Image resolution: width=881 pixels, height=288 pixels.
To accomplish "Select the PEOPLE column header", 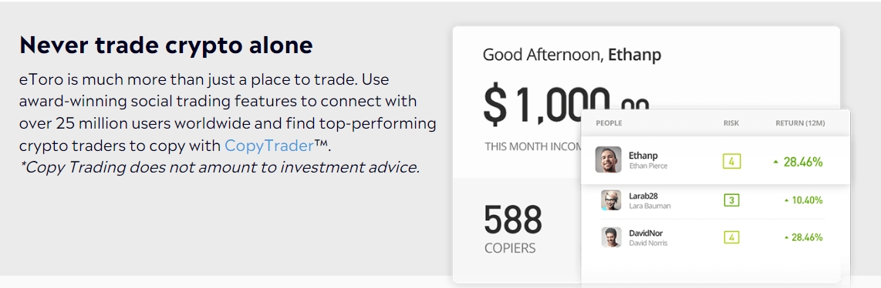I will [x=609, y=122].
